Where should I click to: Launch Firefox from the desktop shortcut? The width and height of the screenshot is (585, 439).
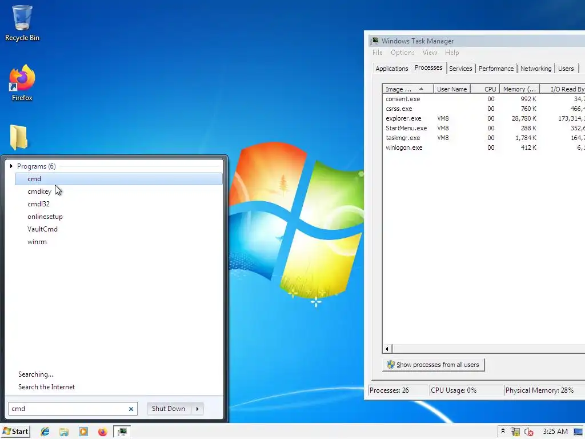[22, 83]
